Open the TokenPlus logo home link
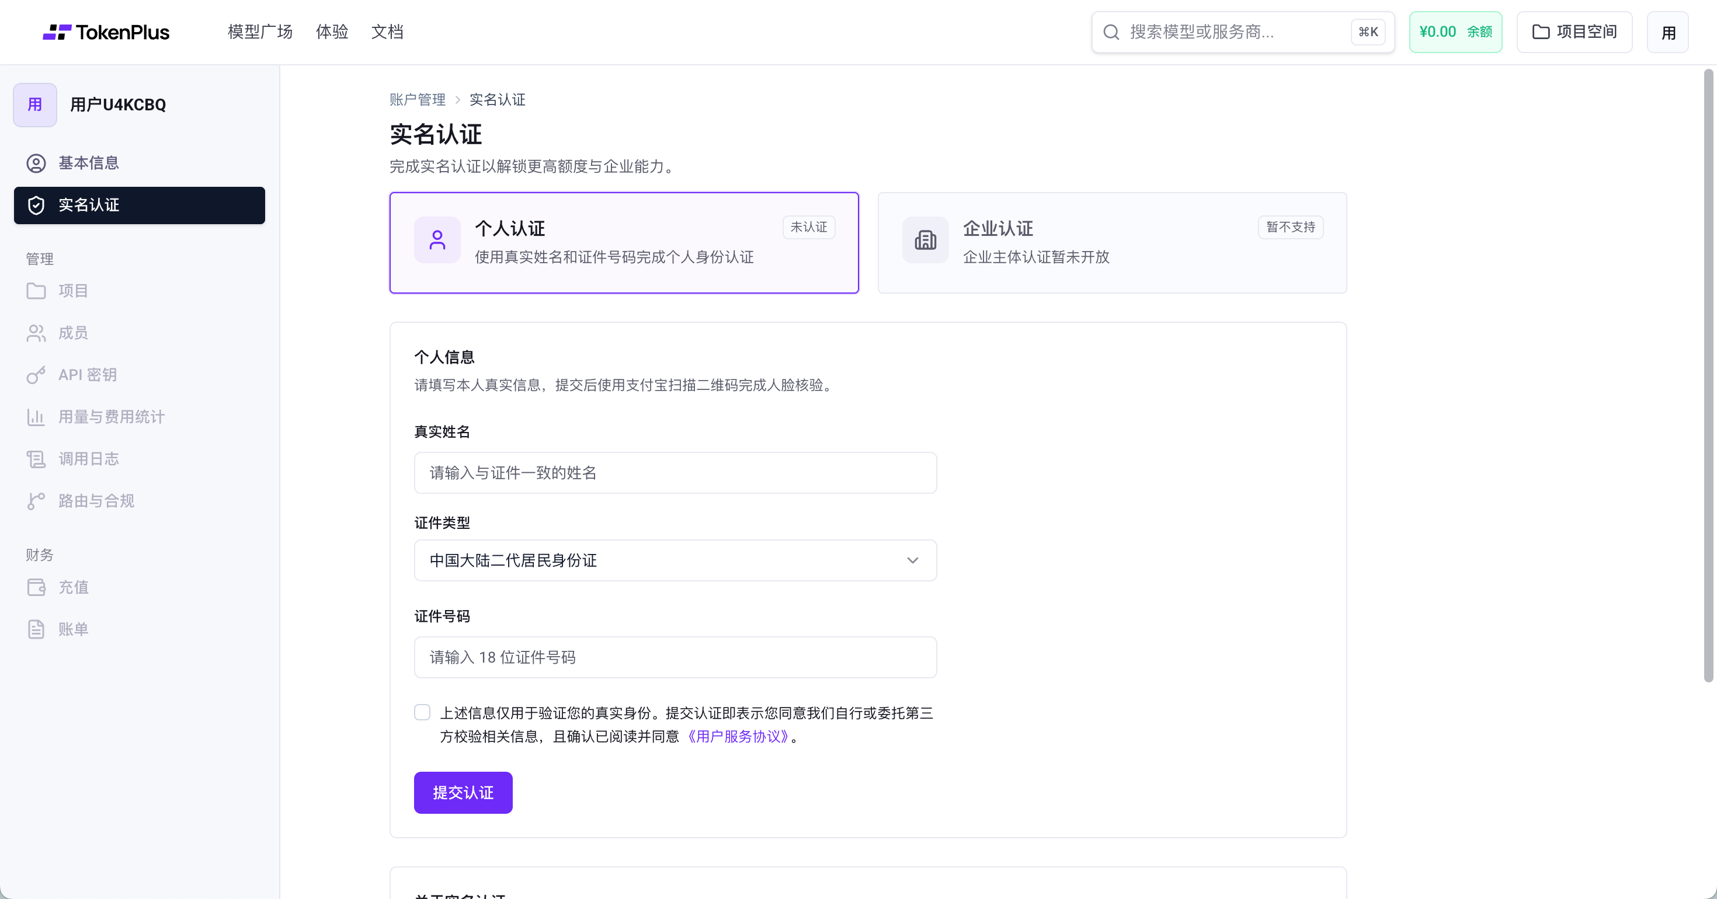 pos(106,32)
